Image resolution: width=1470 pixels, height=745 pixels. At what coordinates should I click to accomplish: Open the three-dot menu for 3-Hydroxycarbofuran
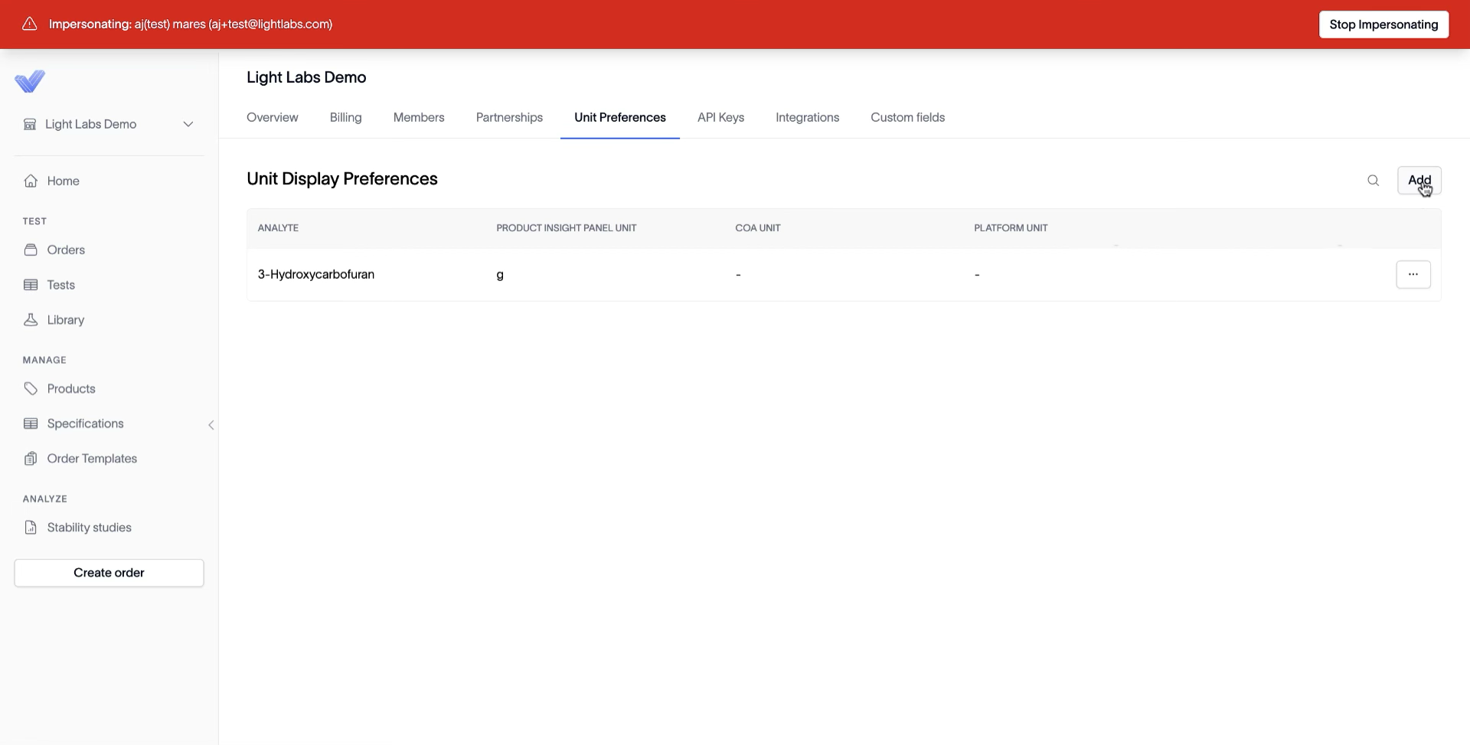(1413, 274)
